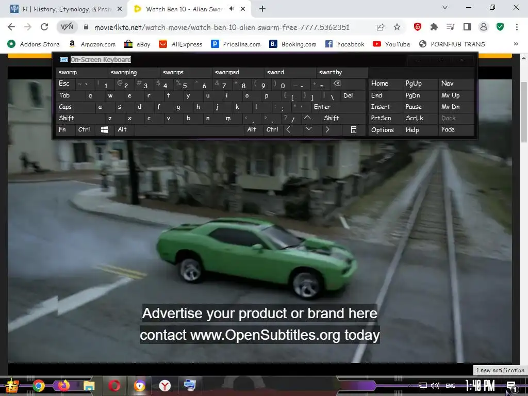Open Firefox from the taskbar
The width and height of the screenshot is (528, 396).
pyautogui.click(x=63, y=386)
